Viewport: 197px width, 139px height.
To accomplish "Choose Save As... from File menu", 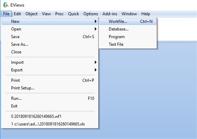I will (19, 44).
